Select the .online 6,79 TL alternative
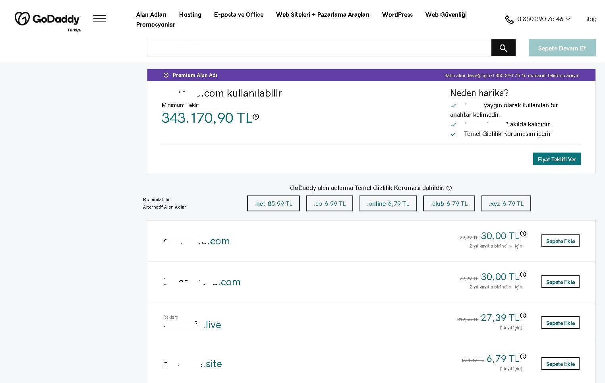605x383 pixels. [388, 203]
